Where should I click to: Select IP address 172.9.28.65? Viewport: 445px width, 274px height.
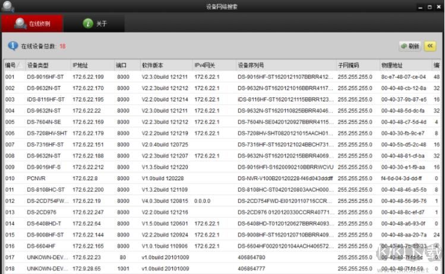coord(87,269)
